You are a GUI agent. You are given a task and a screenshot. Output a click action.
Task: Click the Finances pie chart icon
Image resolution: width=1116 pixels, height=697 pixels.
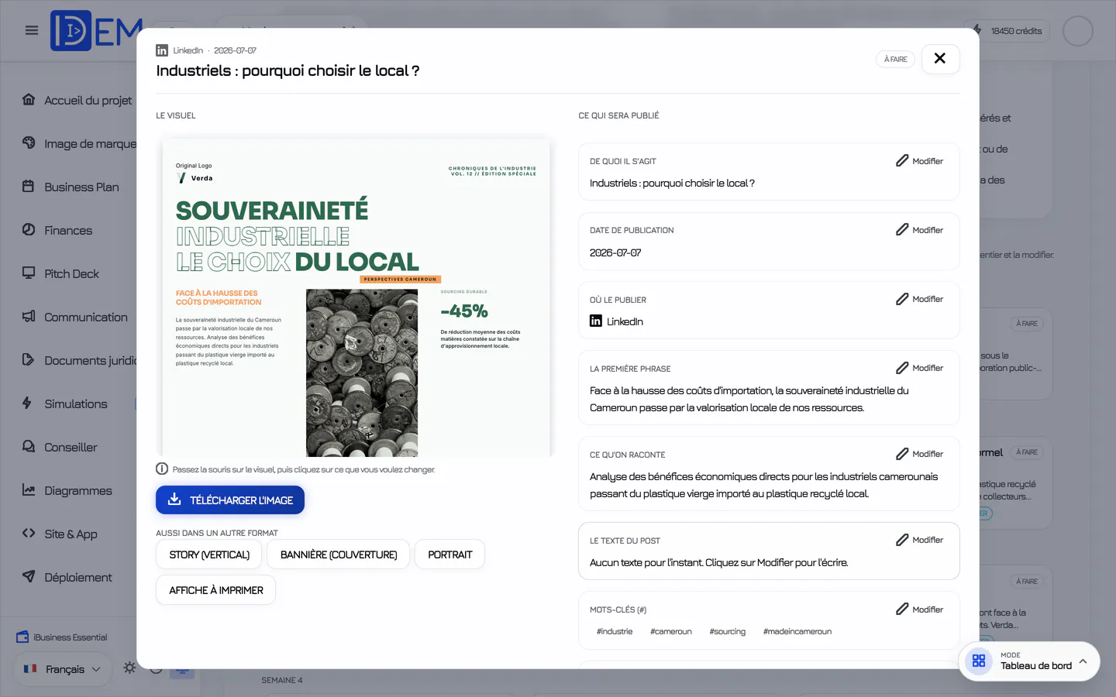click(x=29, y=229)
